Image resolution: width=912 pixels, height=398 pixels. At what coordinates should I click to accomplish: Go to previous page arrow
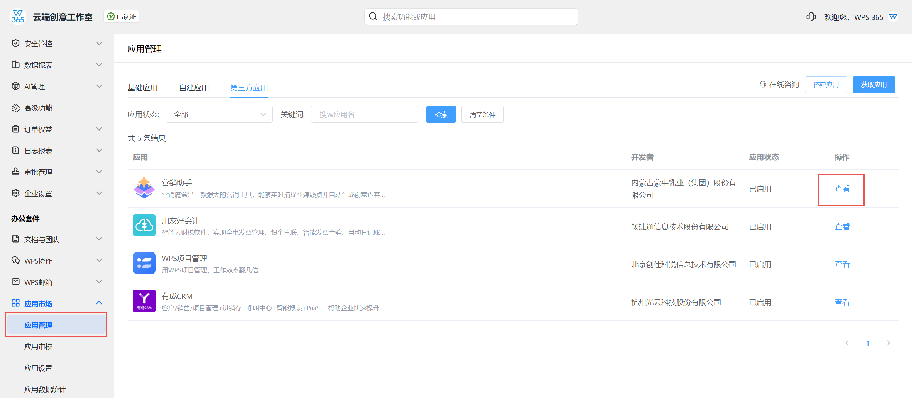[847, 343]
